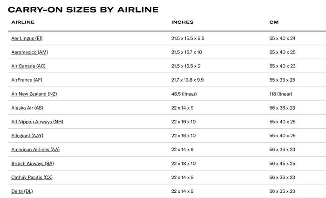Select the Air New Zealand (NZ) link
Image resolution: width=326 pixels, height=198 pixels.
pyautogui.click(x=34, y=94)
